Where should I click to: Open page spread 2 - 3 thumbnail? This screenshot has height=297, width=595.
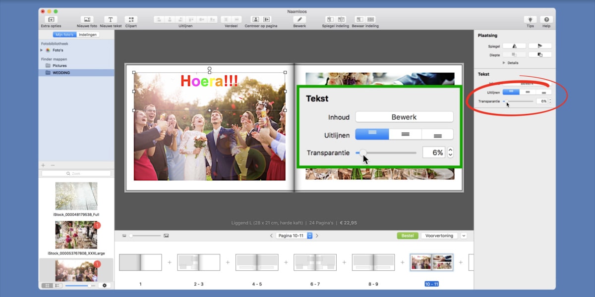tap(198, 262)
